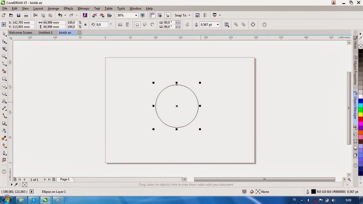The image size is (363, 204).
Task: Expand the undo history arrow
Action: pos(65,15)
